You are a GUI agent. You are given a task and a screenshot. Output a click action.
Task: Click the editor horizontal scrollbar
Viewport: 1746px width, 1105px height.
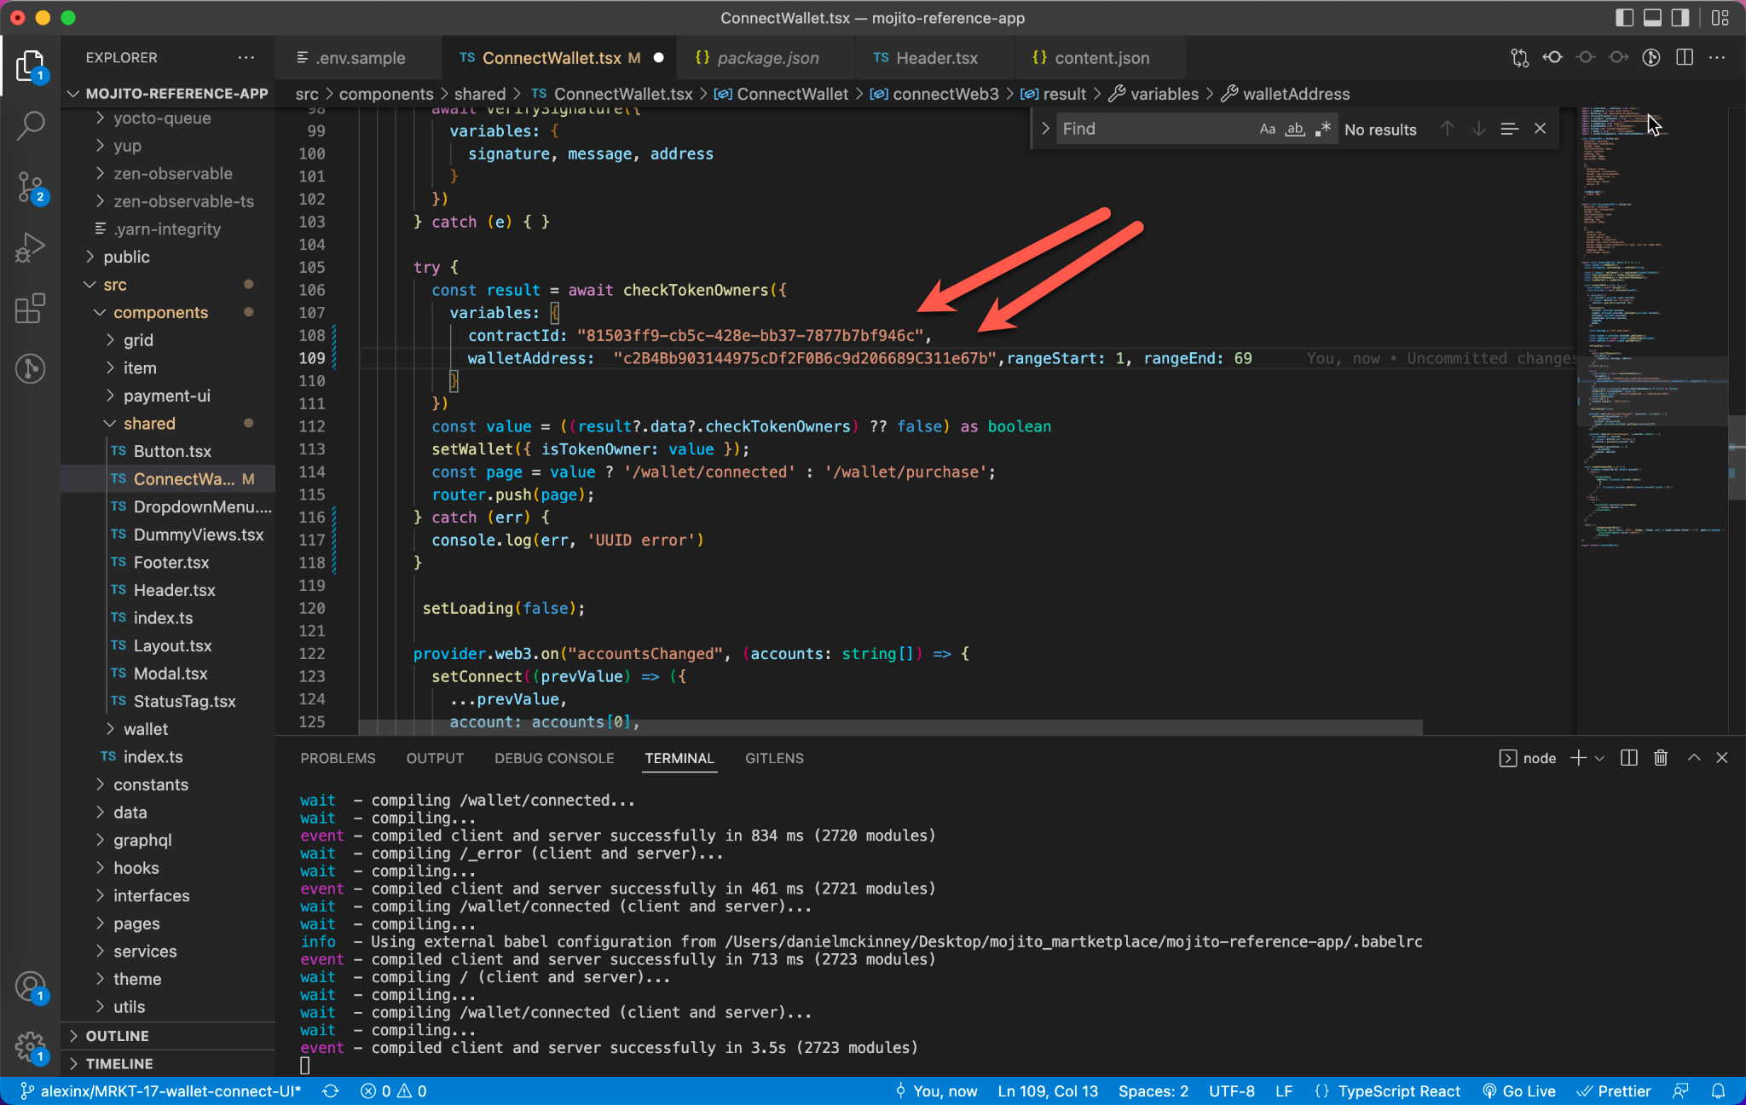[890, 727]
